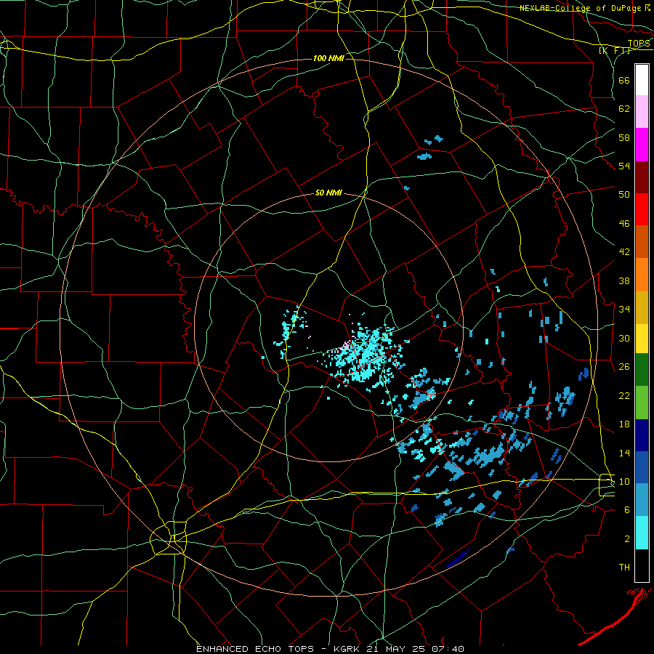Click the 21 MAY 25 date text

pyautogui.click(x=396, y=649)
